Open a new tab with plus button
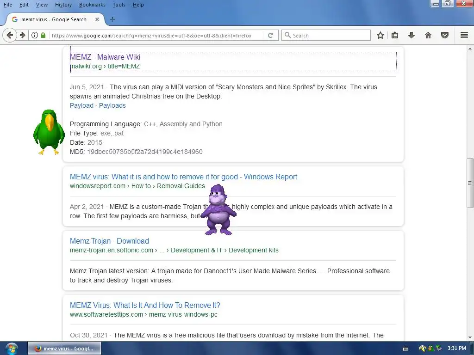474x355 pixels. [112, 19]
